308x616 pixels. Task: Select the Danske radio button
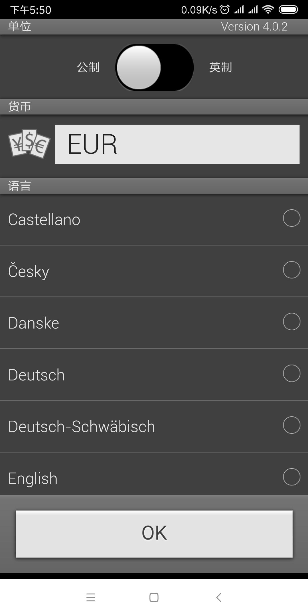291,322
